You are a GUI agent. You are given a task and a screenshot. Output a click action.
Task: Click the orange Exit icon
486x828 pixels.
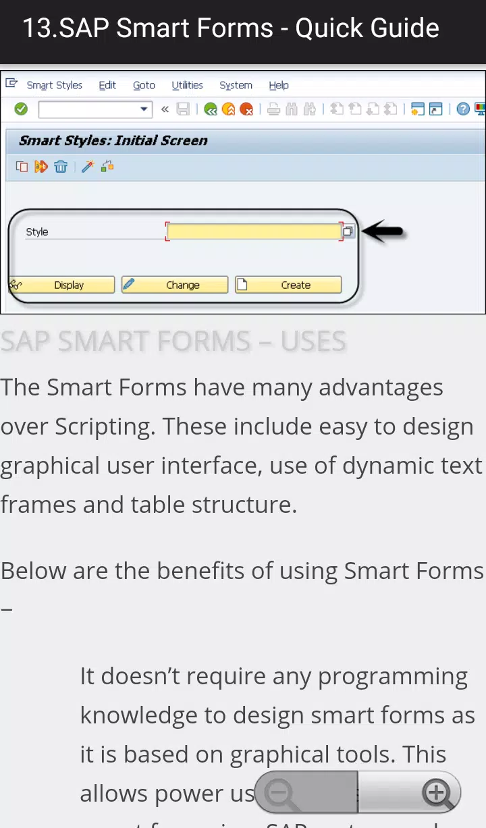coord(229,109)
